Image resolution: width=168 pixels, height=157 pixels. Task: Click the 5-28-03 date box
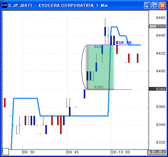click(x=157, y=152)
